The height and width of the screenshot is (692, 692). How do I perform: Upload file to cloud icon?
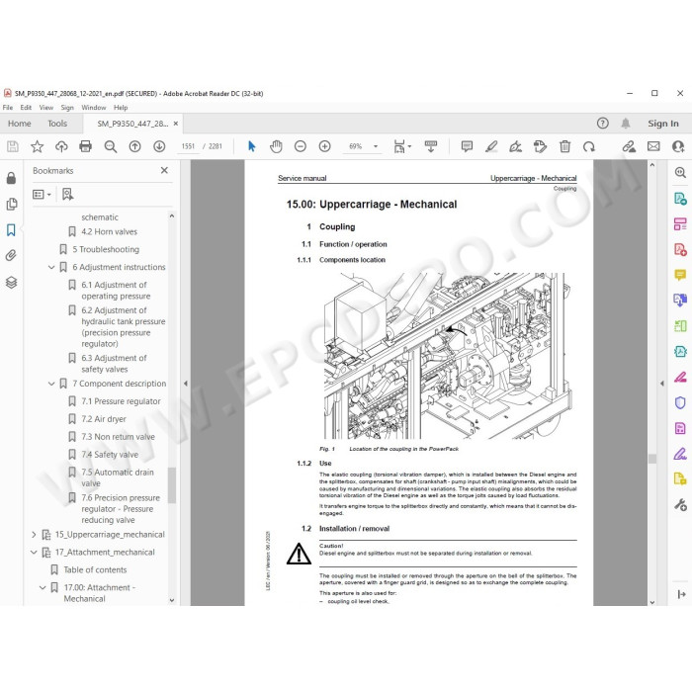61,146
